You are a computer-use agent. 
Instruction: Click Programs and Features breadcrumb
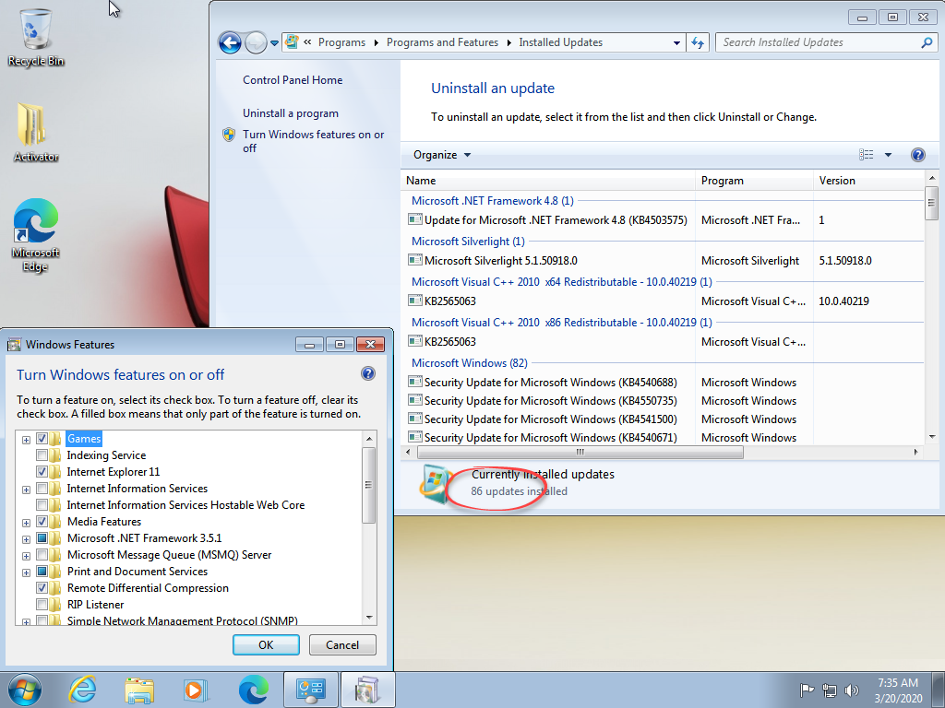click(442, 42)
